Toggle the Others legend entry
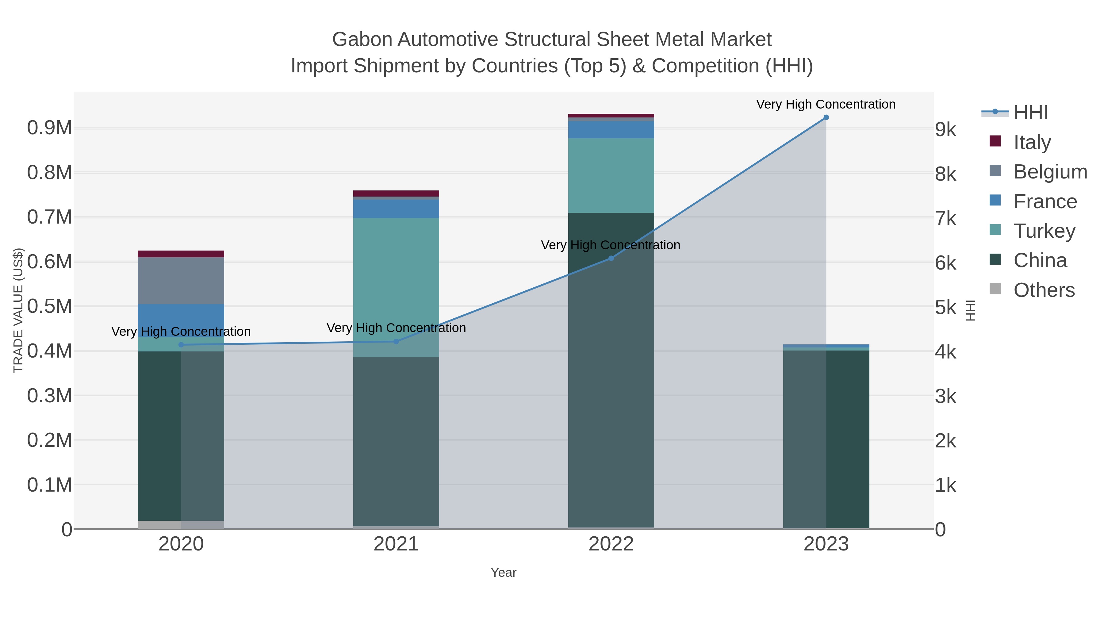This screenshot has width=1104, height=621. pyautogui.click(x=1032, y=290)
